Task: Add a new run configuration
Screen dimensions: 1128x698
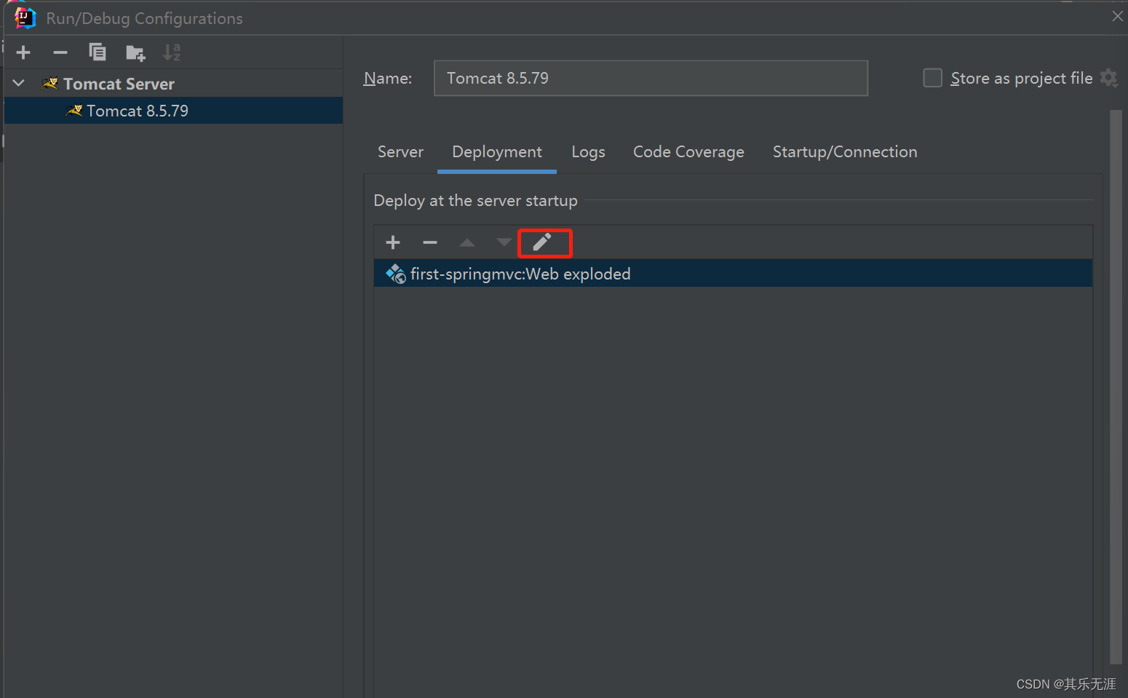Action: pos(23,52)
